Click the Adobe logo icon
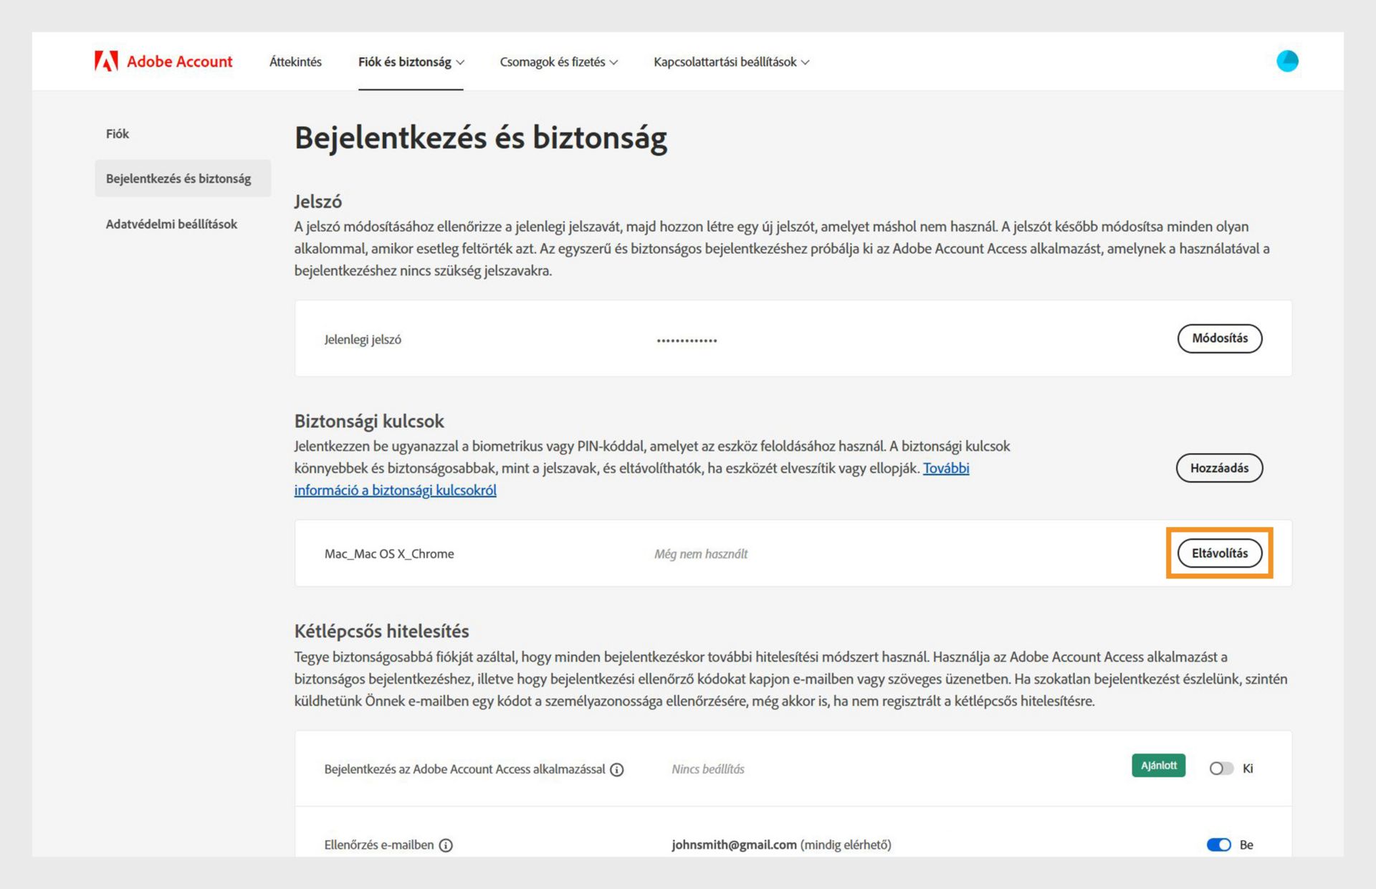The image size is (1376, 889). click(106, 62)
